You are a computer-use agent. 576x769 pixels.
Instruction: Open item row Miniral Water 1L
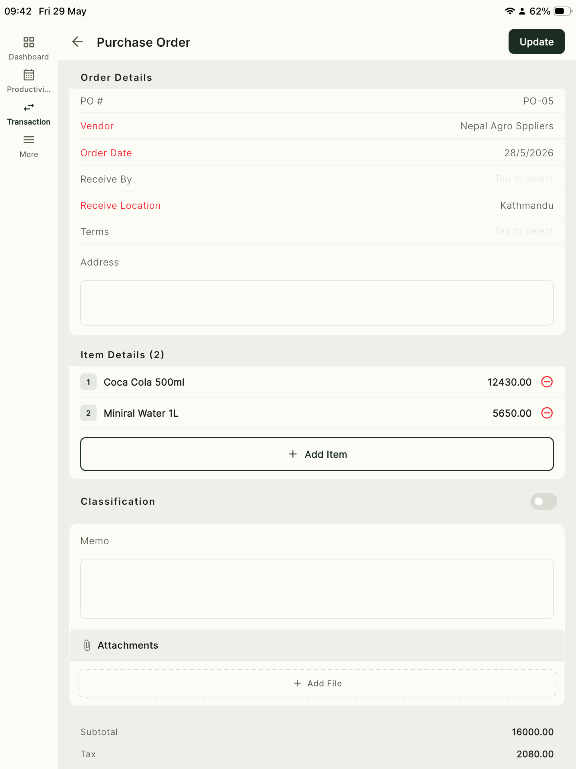tap(317, 413)
